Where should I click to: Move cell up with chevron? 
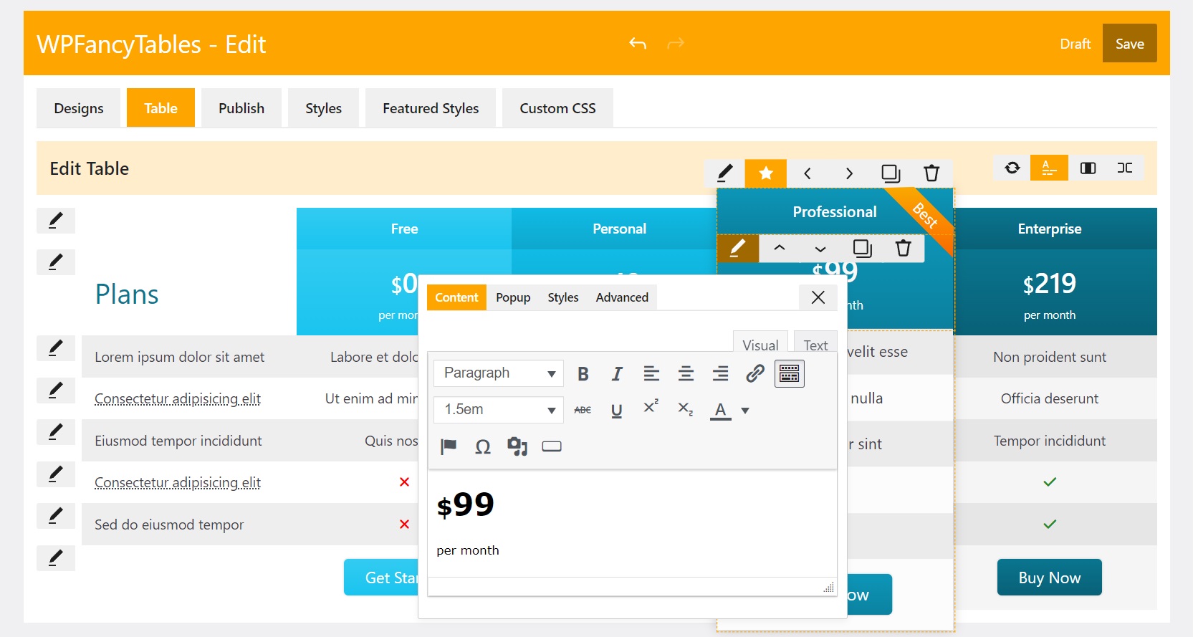tap(780, 248)
